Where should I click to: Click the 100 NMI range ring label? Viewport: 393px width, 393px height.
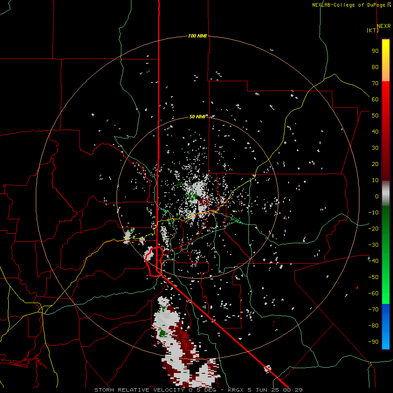click(197, 36)
